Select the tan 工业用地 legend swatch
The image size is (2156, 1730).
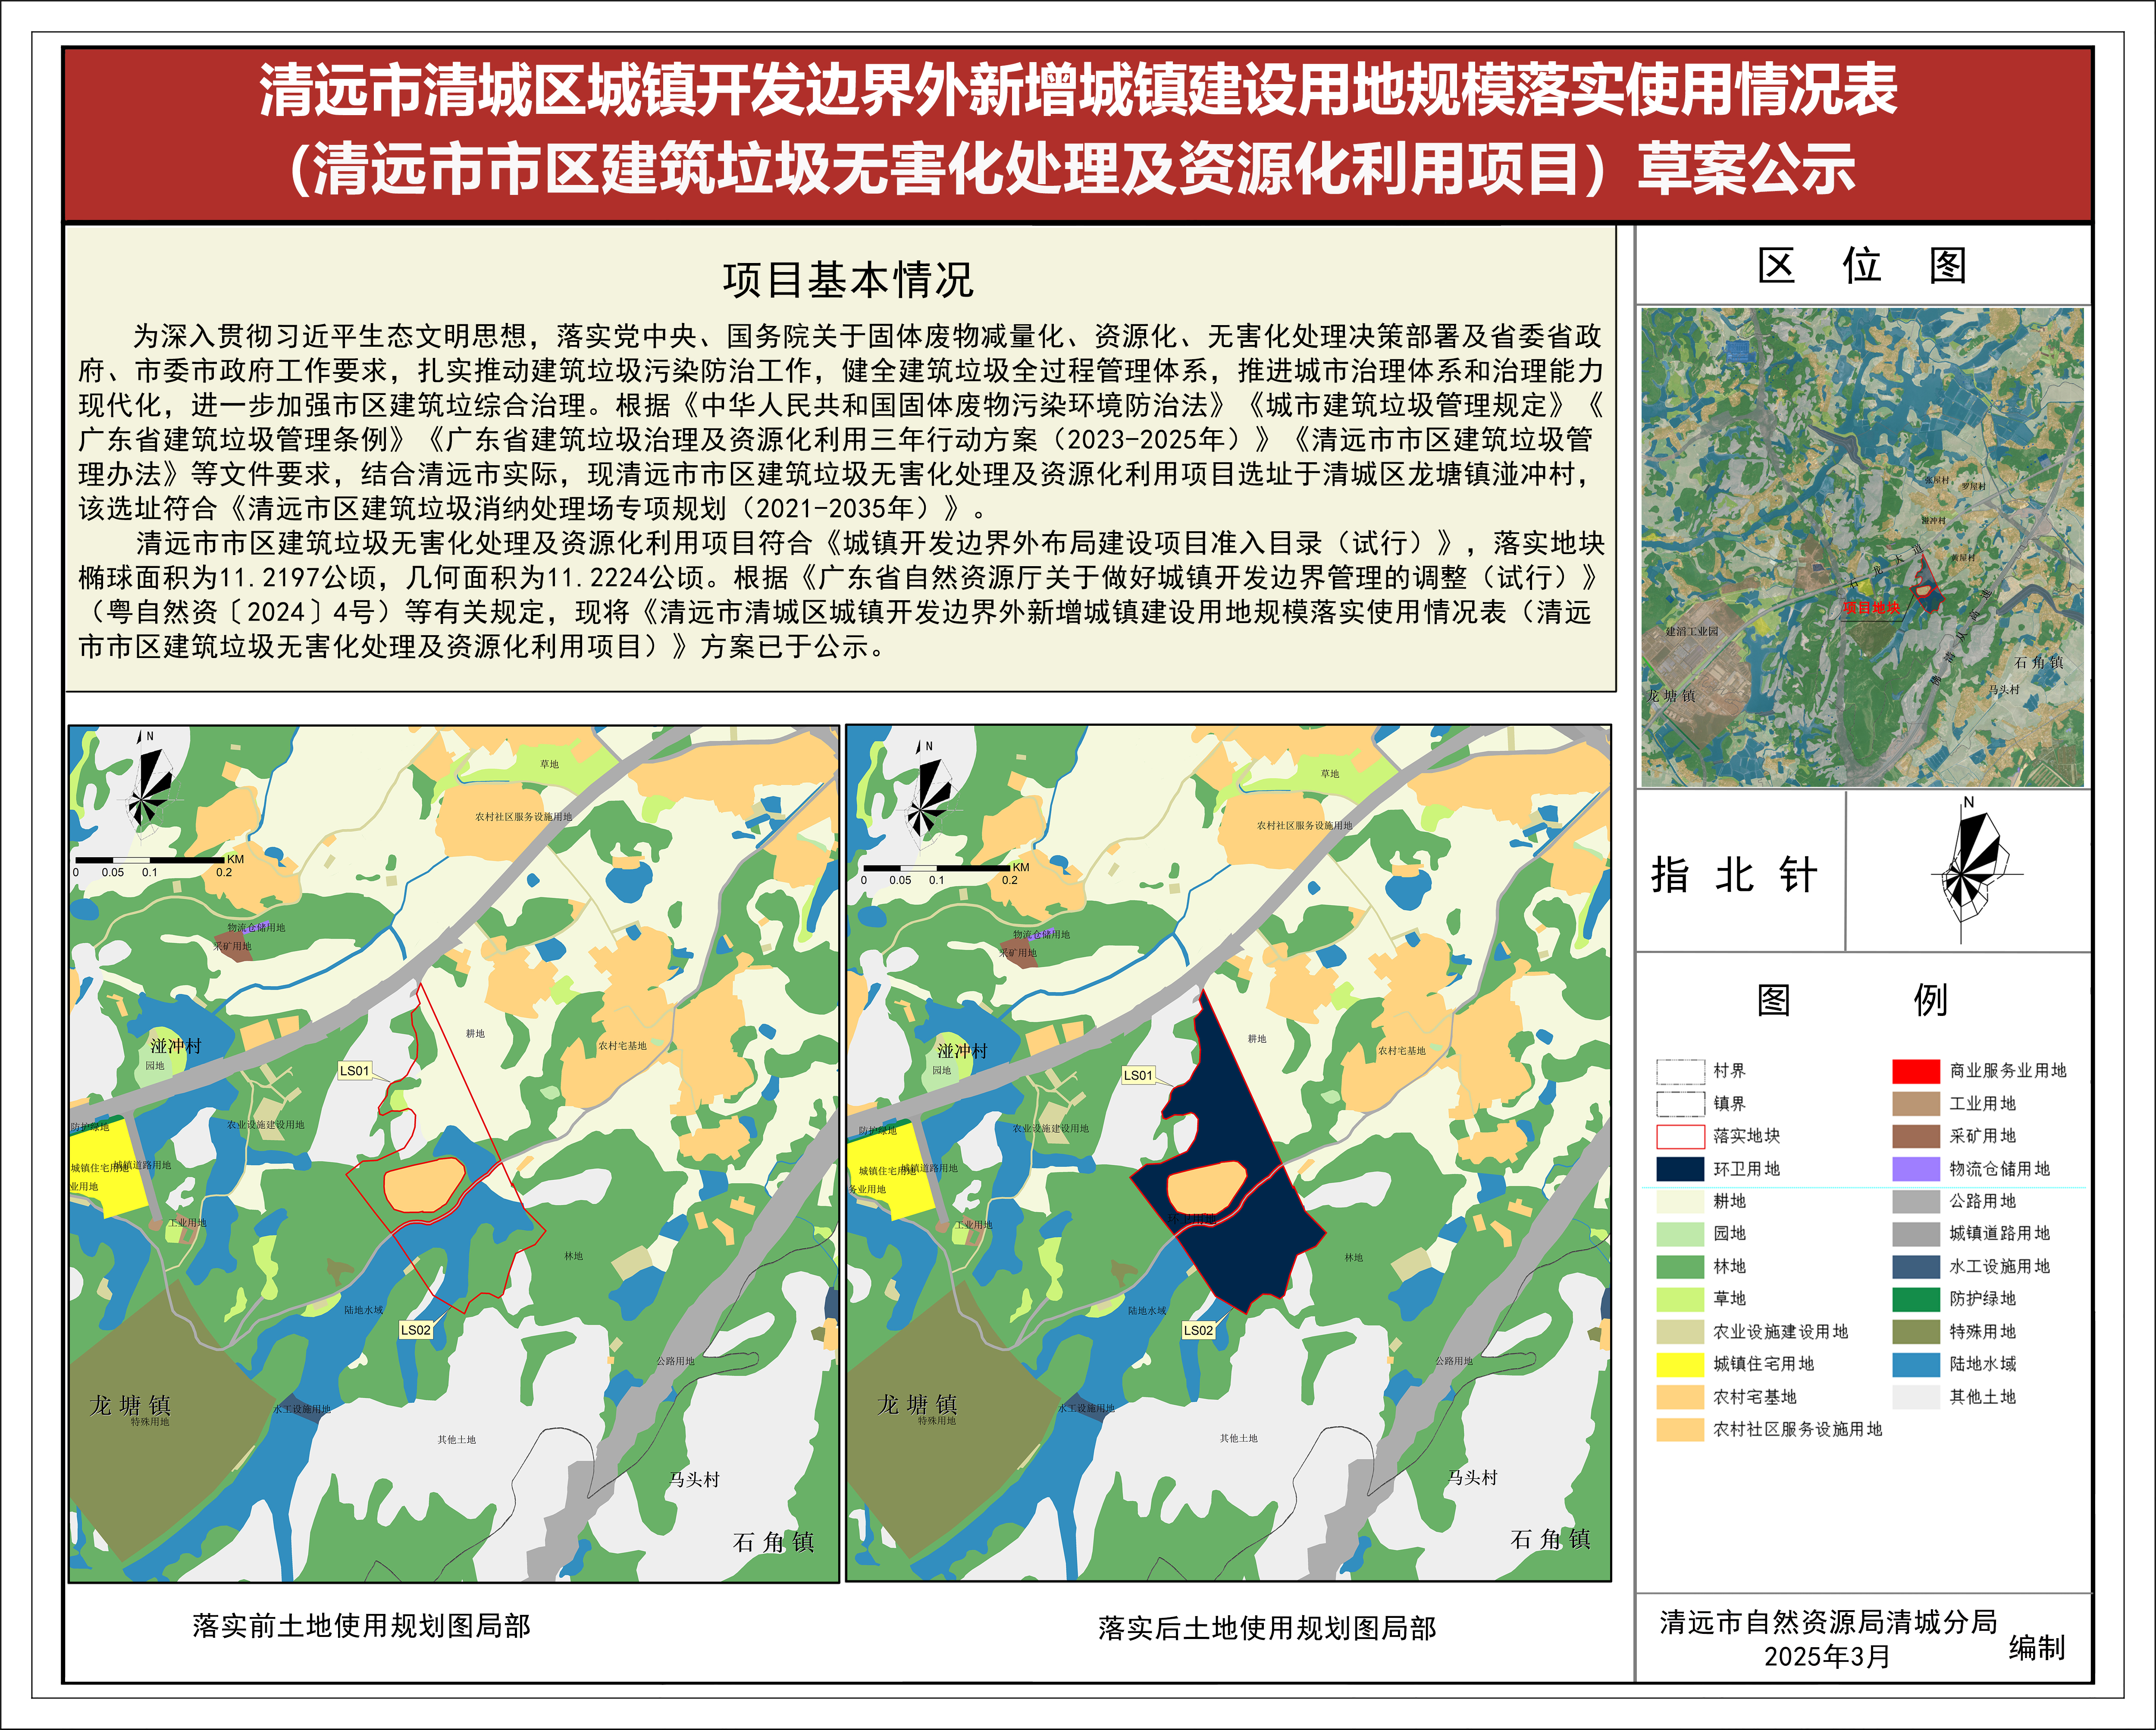tap(1916, 1104)
